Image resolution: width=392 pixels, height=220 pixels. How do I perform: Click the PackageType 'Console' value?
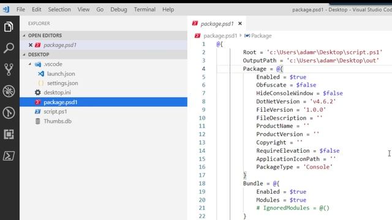coord(318,167)
